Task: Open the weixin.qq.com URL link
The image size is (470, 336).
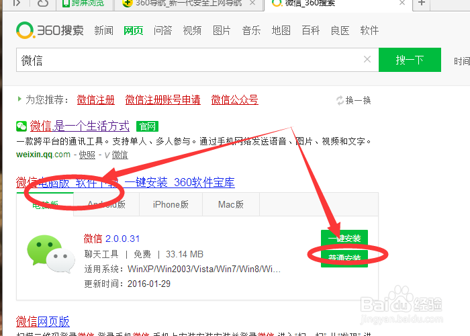Action: point(43,155)
